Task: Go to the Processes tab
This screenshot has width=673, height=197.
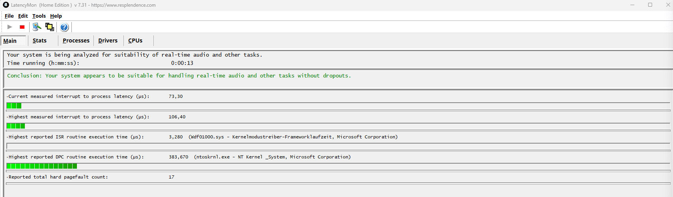Action: tap(76, 41)
